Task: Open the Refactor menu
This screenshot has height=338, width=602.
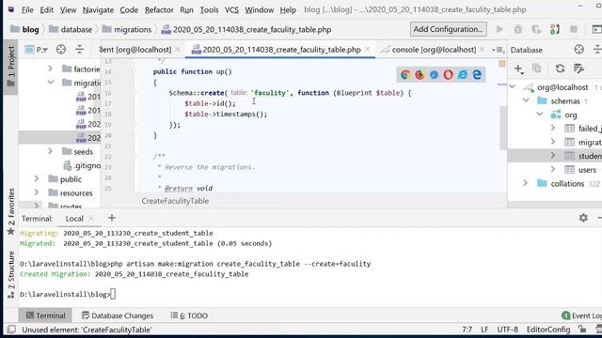Action: pos(159,9)
